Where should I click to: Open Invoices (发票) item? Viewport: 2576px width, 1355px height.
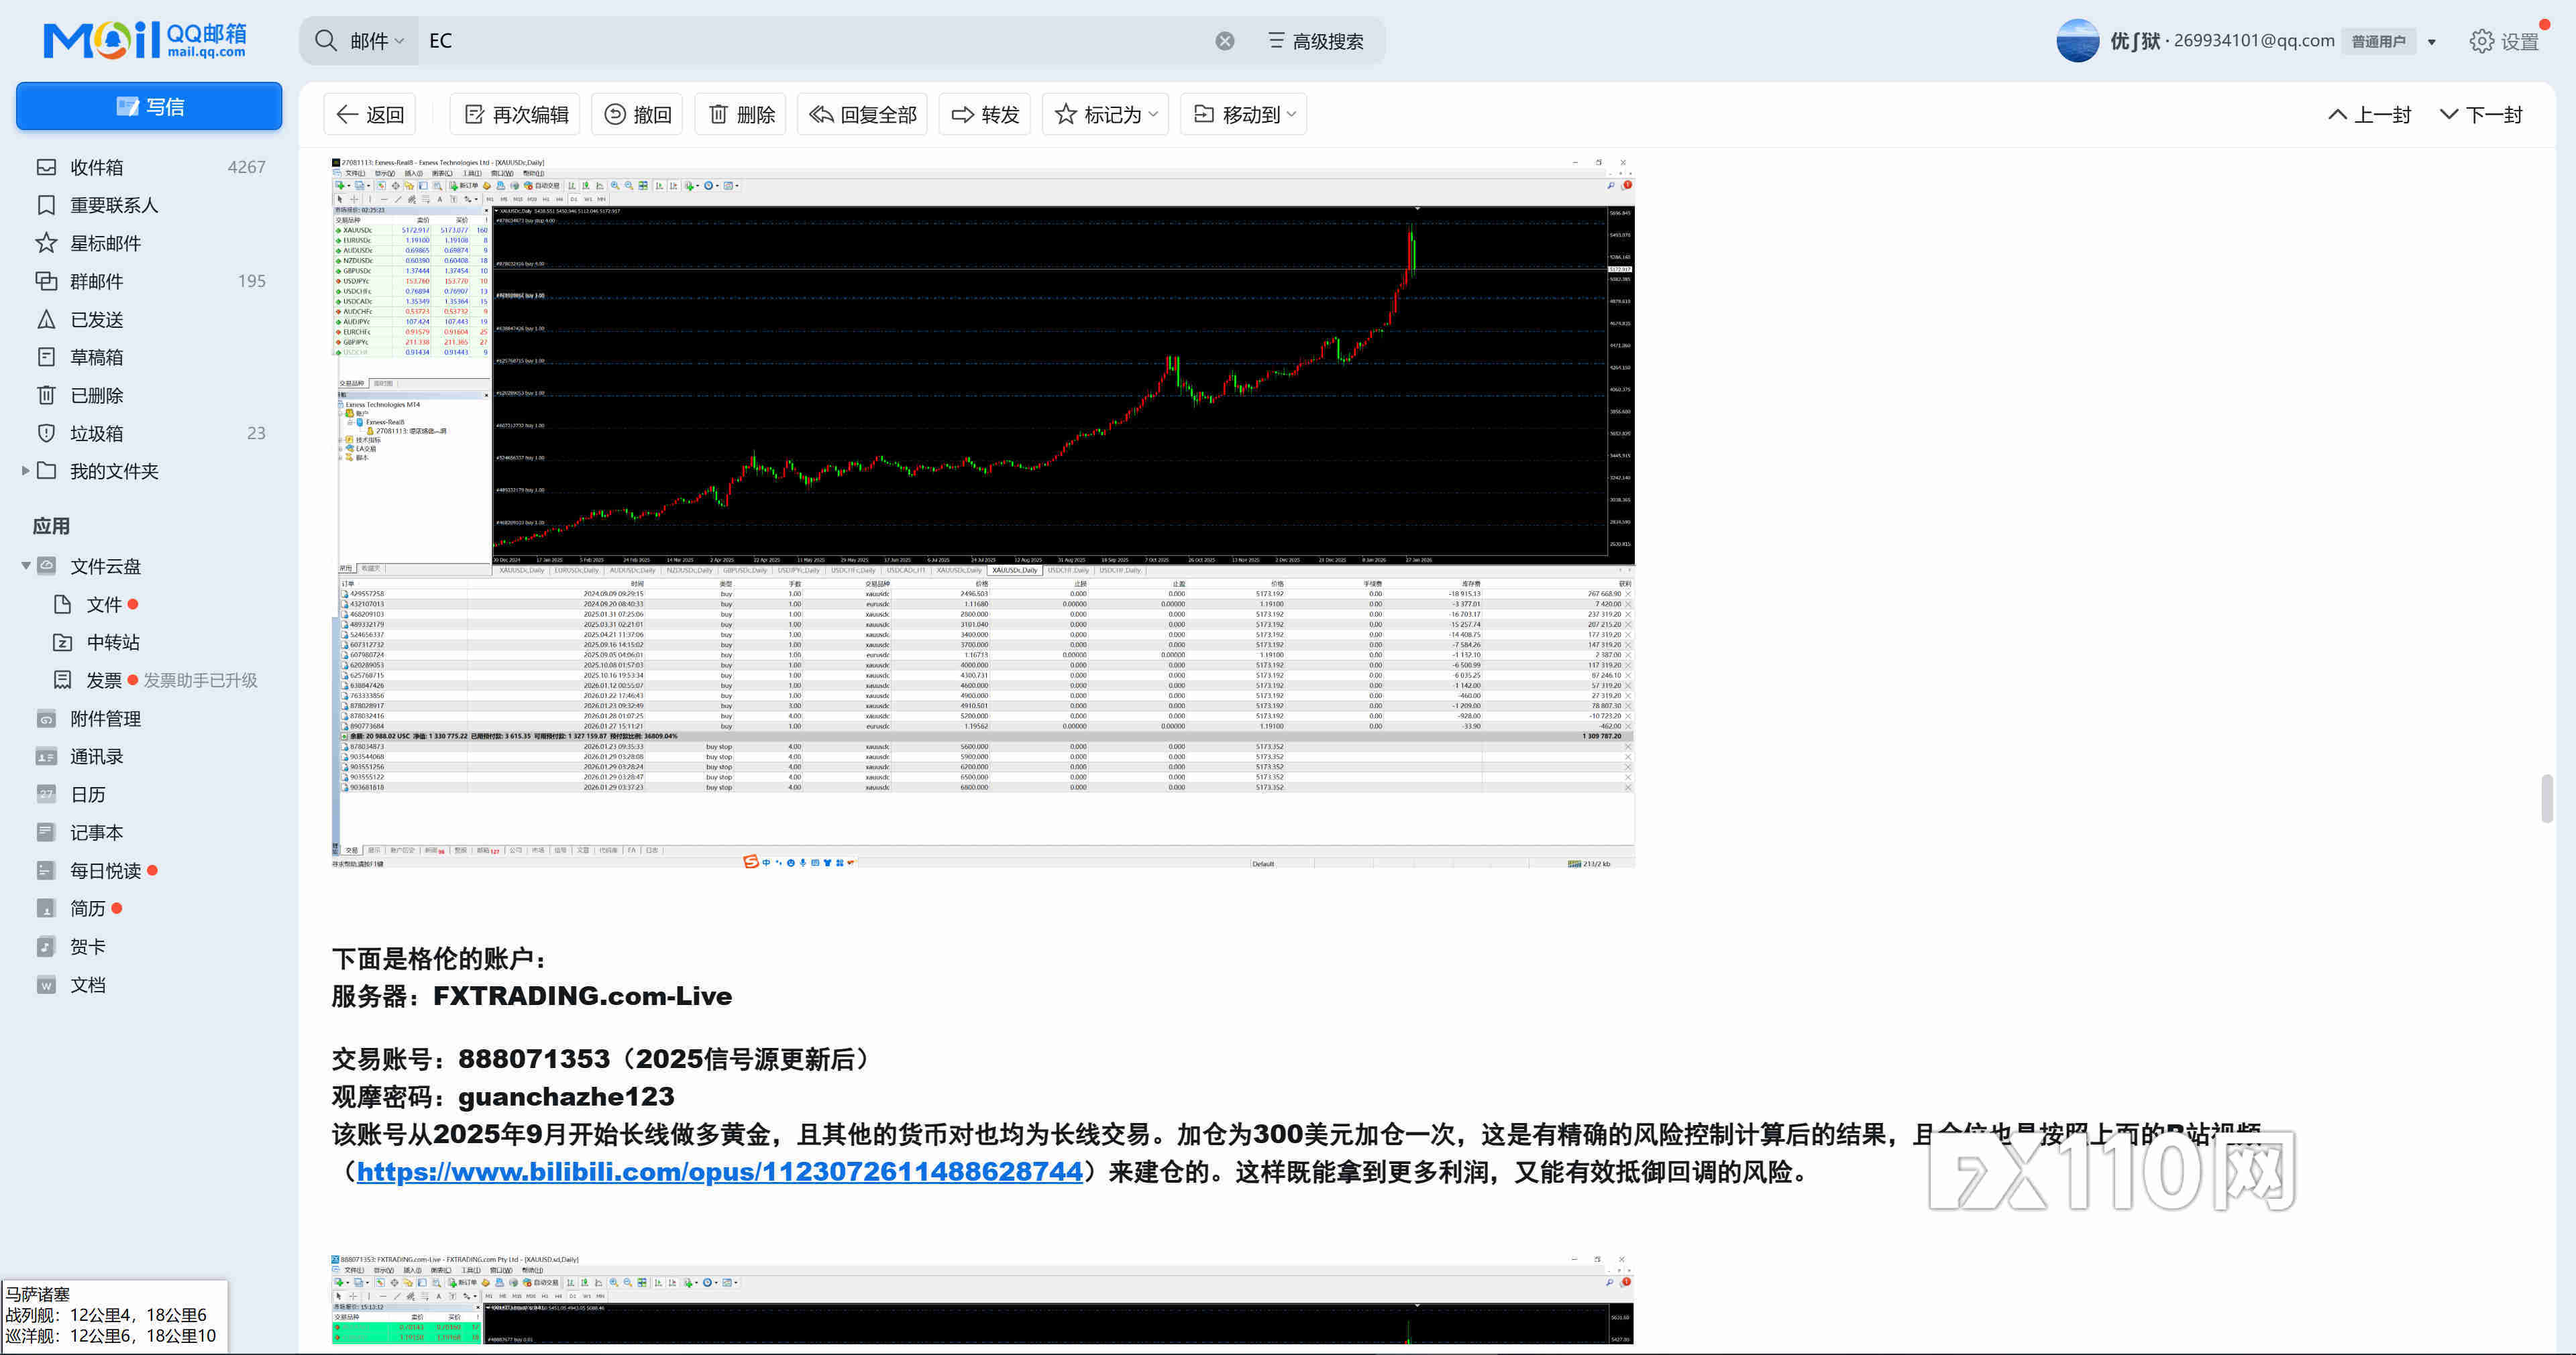click(103, 679)
